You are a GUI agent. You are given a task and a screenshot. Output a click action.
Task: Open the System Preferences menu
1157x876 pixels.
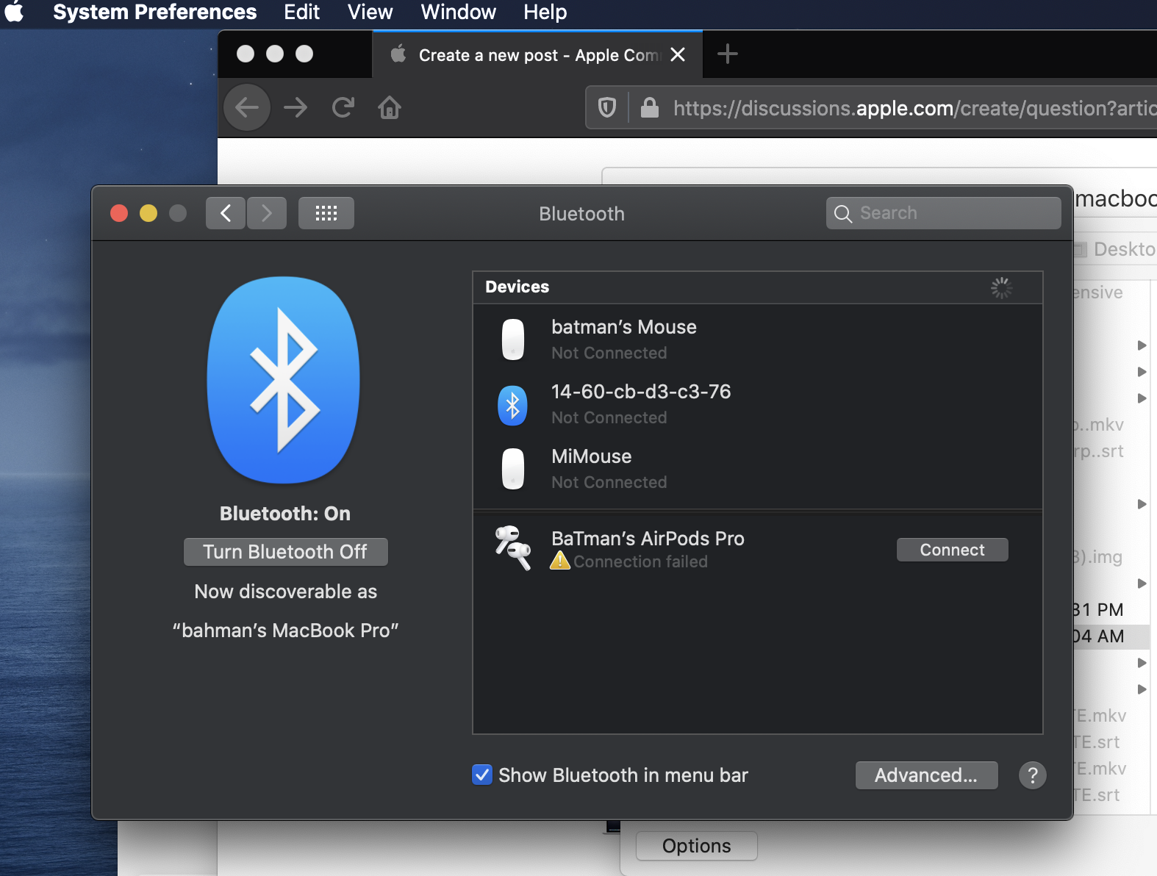pos(154,12)
